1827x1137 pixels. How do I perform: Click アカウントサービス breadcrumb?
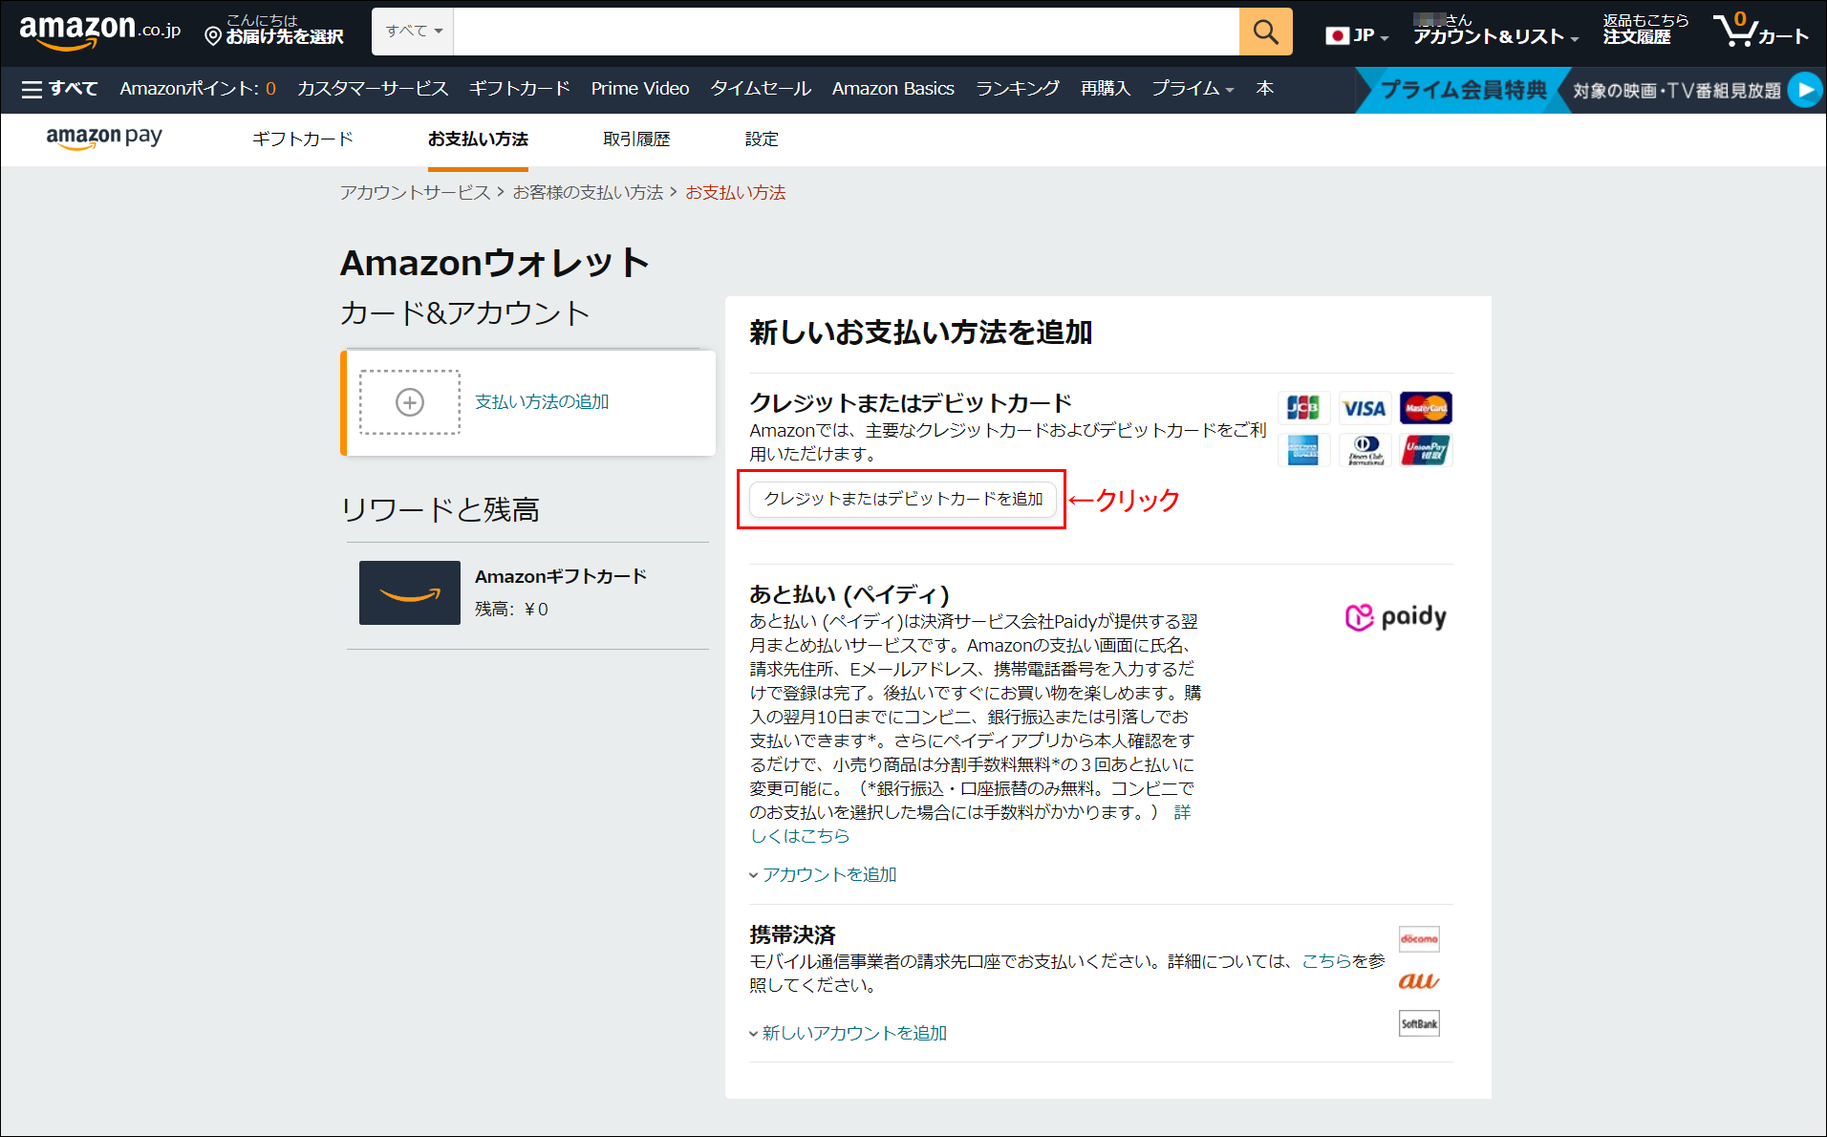[415, 193]
